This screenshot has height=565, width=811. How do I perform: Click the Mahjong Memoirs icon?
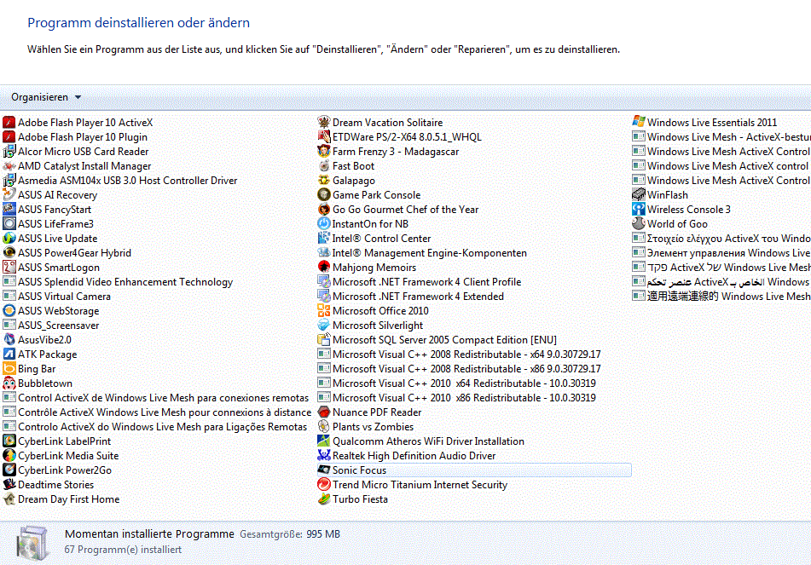coord(324,268)
